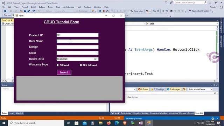Screen dimensions: 224x126
Task: Click the feedback icon near Quick Launch
Action: (171, 2)
